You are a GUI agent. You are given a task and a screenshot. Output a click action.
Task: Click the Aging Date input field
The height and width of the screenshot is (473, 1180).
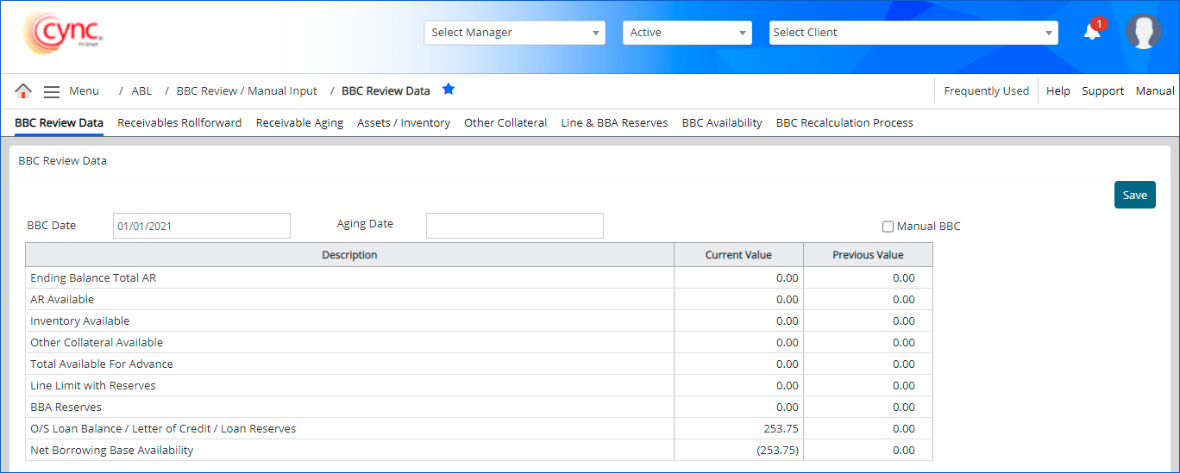(x=514, y=226)
